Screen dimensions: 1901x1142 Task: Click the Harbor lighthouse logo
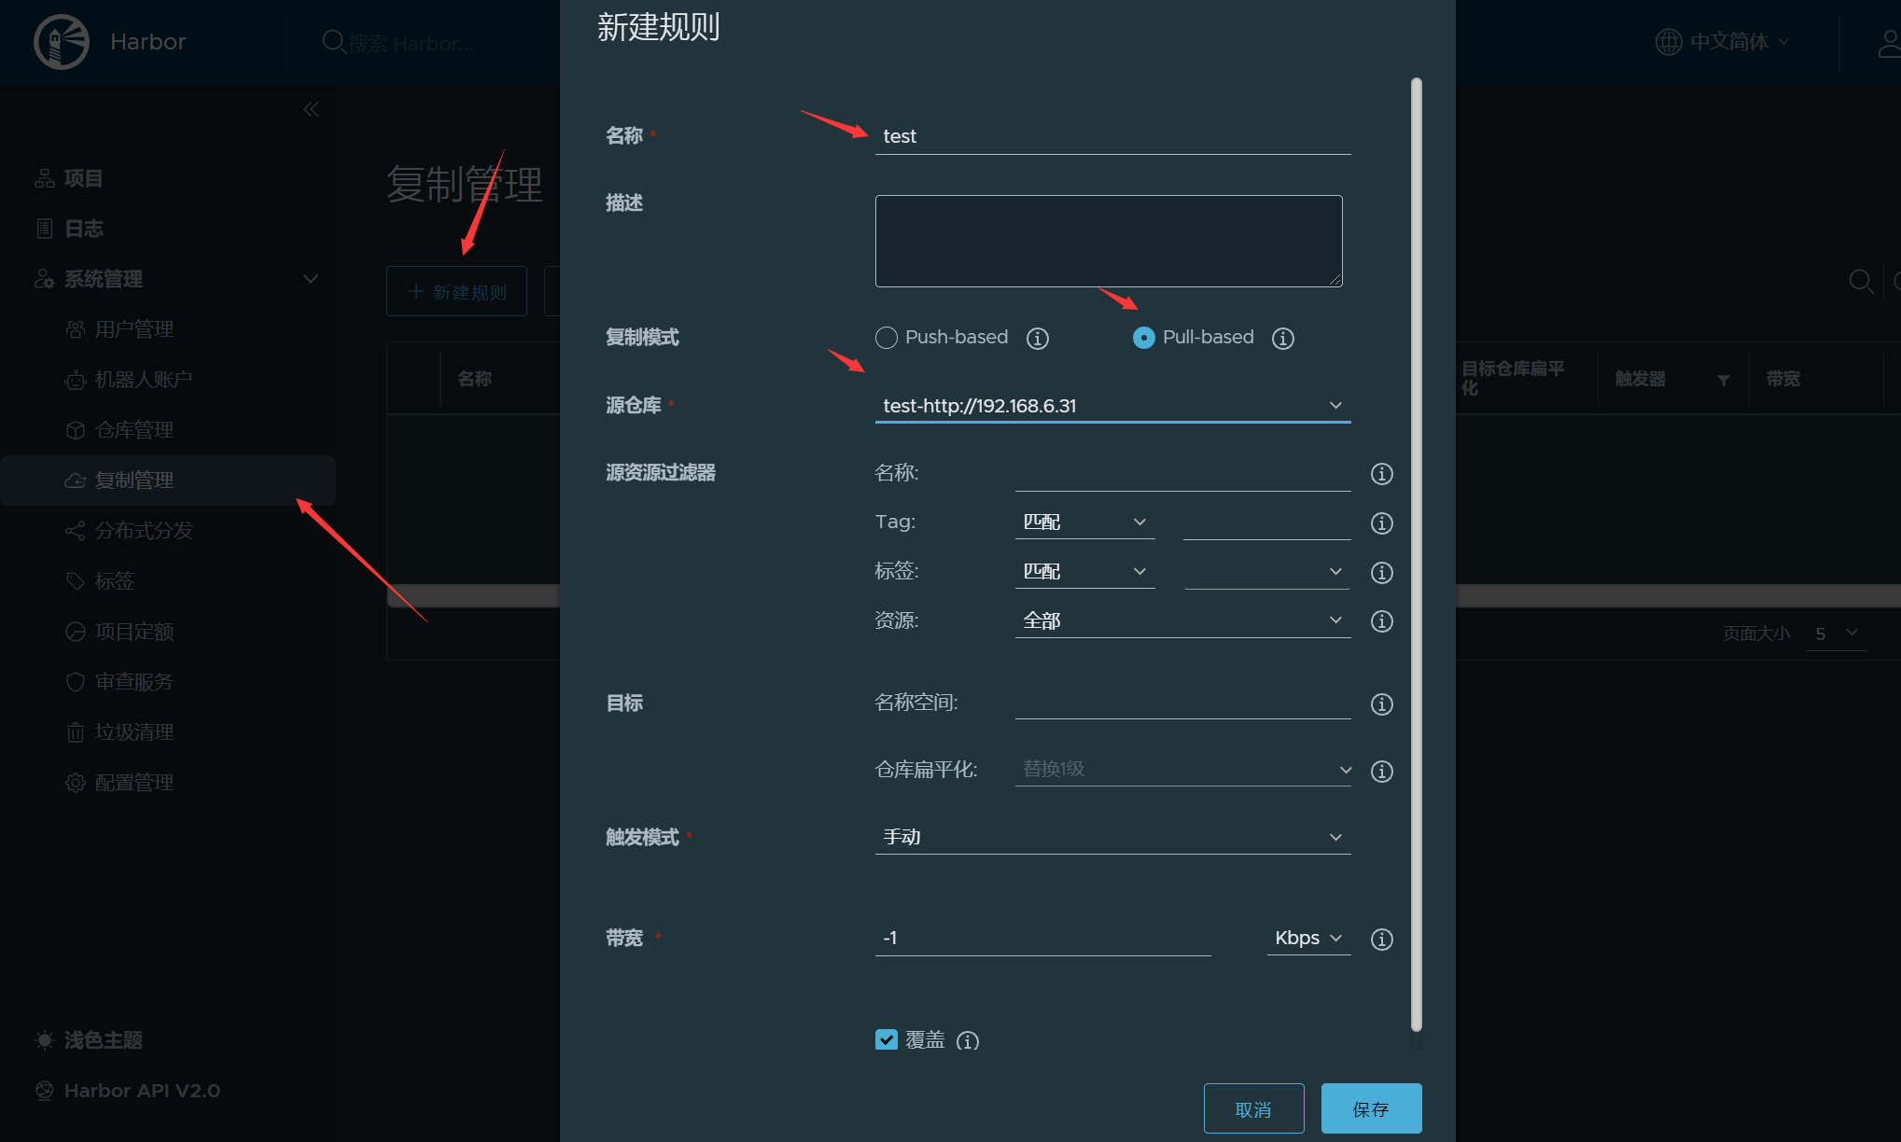(62, 42)
